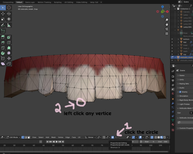Open the Modifier wrench properties tab
The width and height of the screenshot is (193, 154).
click(173, 103)
